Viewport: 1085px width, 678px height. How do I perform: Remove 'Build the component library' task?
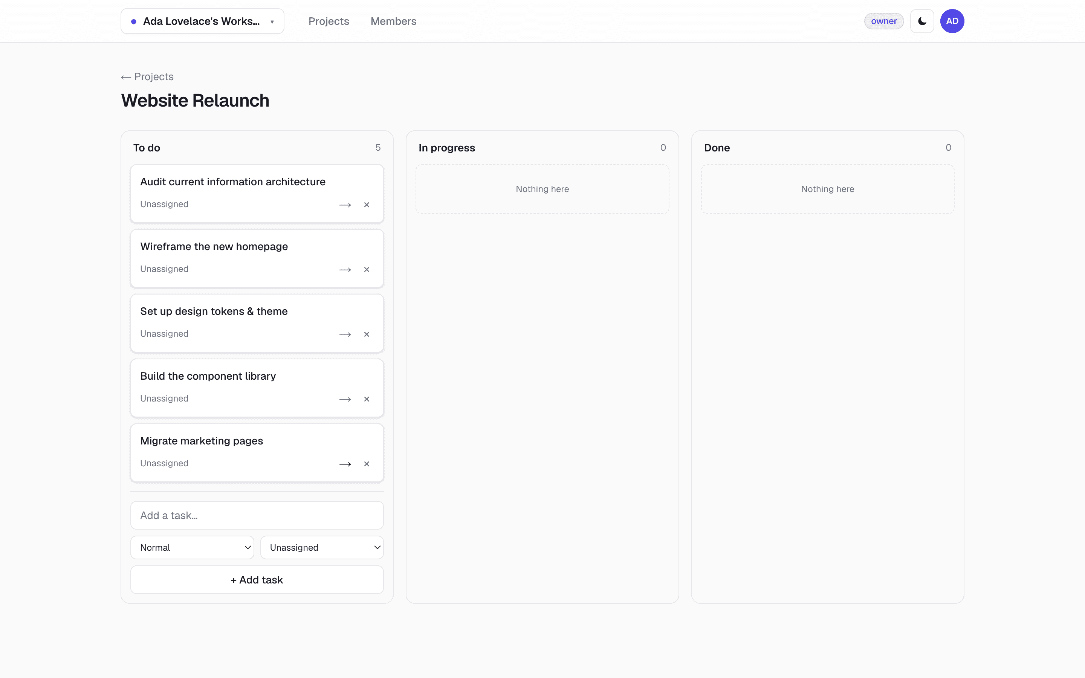point(367,399)
